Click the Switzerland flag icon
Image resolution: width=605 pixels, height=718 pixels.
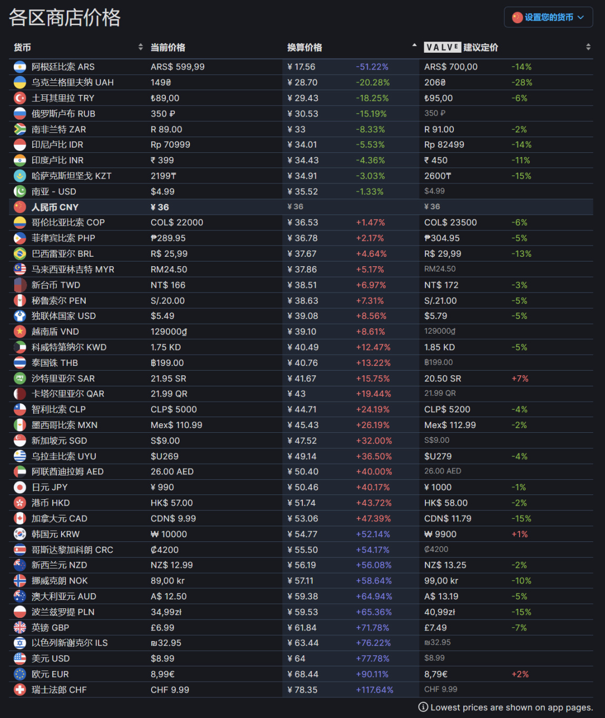tap(19, 690)
